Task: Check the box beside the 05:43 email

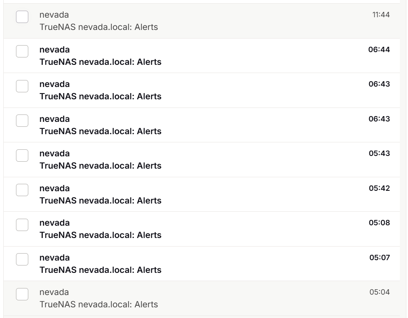Action: (x=22, y=156)
